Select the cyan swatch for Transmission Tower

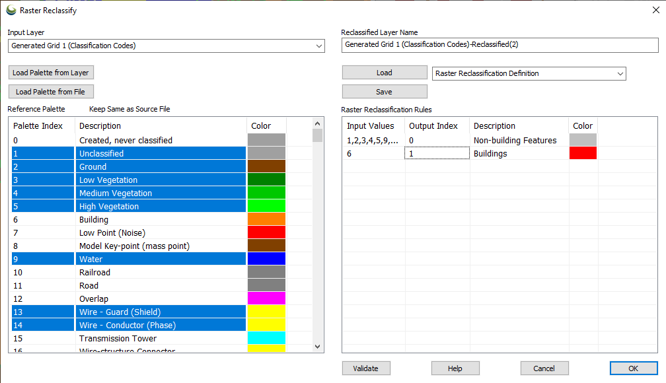coord(266,337)
